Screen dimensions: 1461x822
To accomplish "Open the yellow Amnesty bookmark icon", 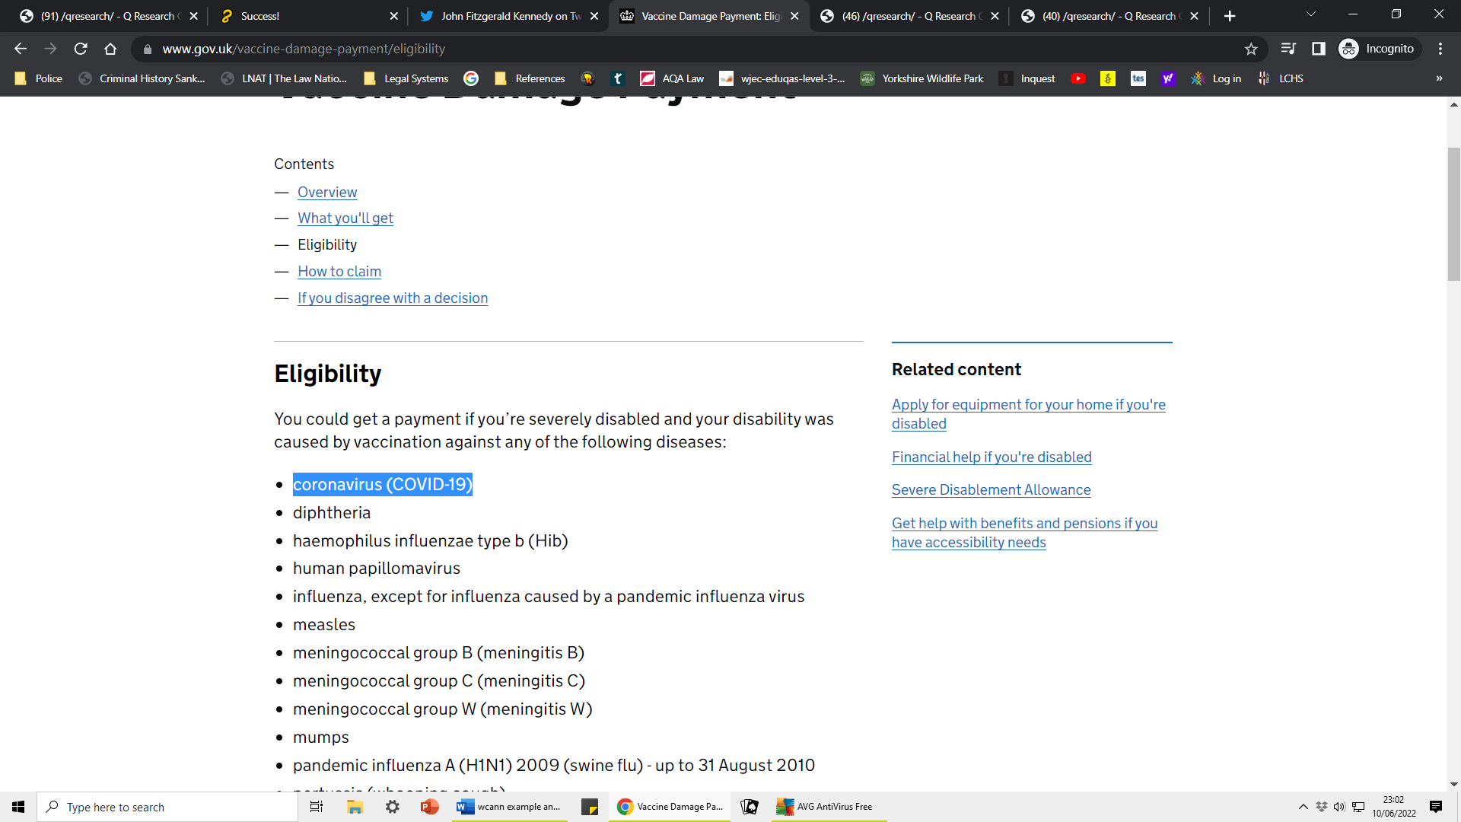I will coord(1108,78).
